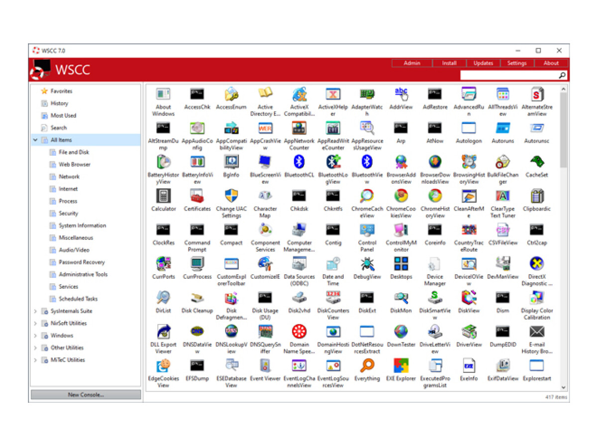The width and height of the screenshot is (597, 448).
Task: Open the Date and Time icon
Action: coord(333,263)
